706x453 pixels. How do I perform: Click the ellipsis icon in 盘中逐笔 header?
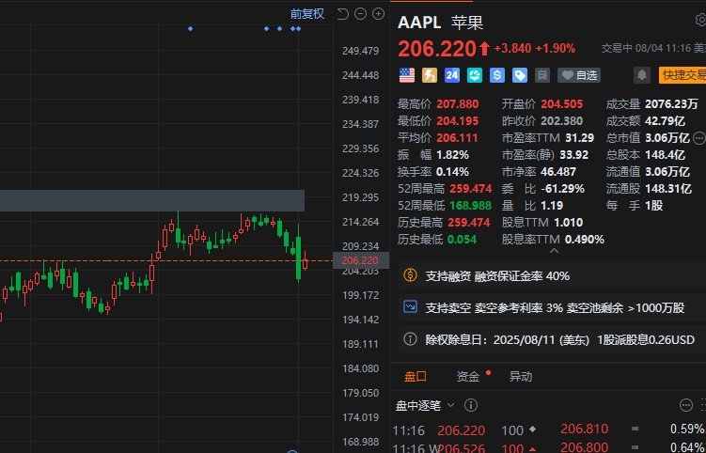pyautogui.click(x=685, y=405)
